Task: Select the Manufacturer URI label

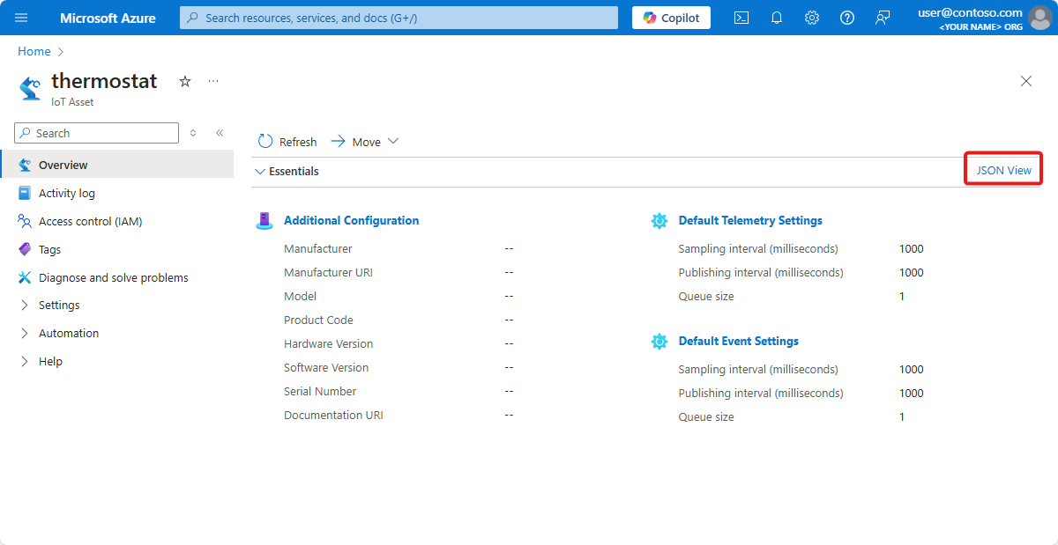Action: coord(328,273)
